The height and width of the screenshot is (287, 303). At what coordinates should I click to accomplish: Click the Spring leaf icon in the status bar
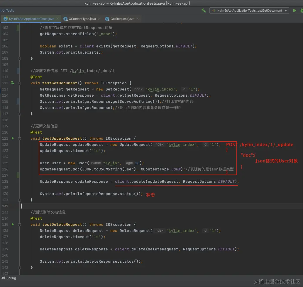[x=3, y=278]
